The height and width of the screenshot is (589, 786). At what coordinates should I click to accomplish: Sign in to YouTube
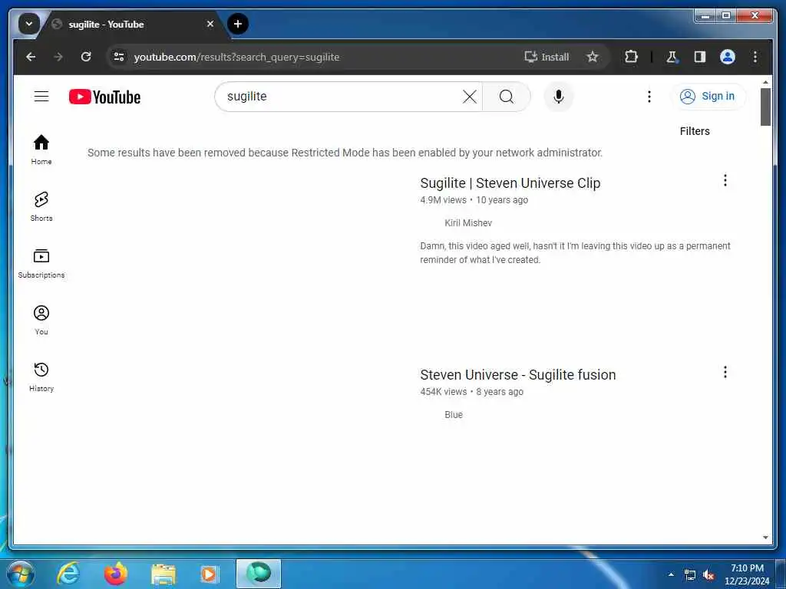(x=708, y=96)
